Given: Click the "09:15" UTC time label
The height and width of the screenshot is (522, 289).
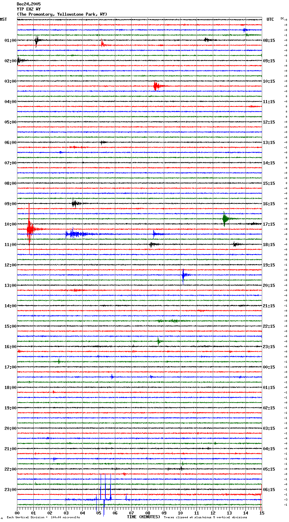Looking at the screenshot, I should [269, 61].
